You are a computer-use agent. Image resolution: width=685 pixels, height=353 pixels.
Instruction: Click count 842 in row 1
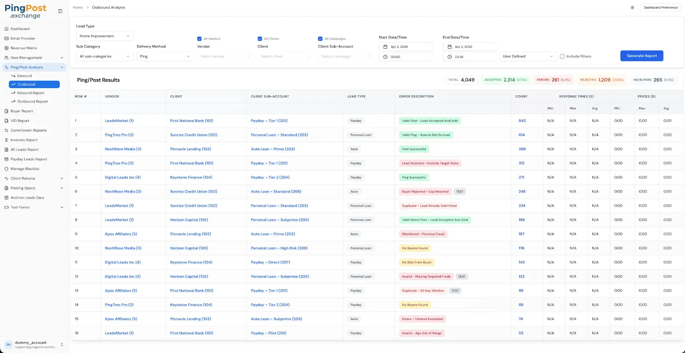click(x=522, y=121)
